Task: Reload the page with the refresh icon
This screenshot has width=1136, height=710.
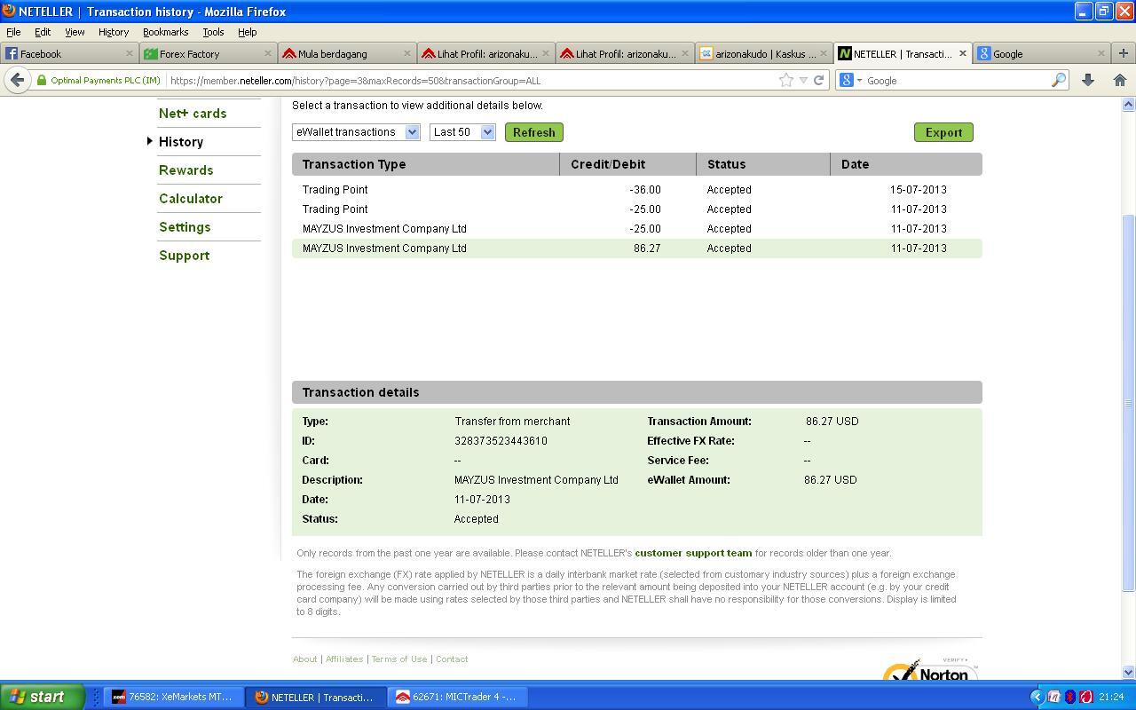Action: (x=819, y=80)
